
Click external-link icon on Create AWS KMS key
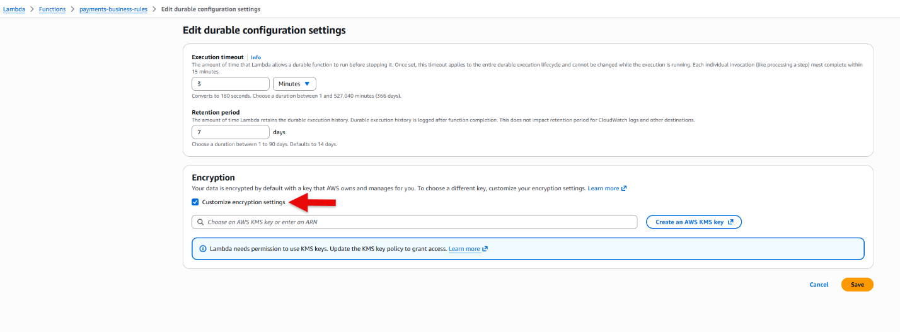[730, 222]
